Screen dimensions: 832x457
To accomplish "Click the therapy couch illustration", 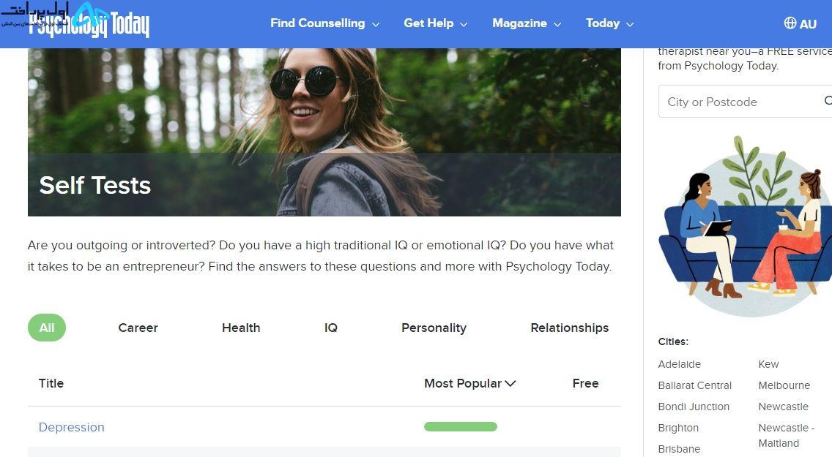I will [745, 227].
